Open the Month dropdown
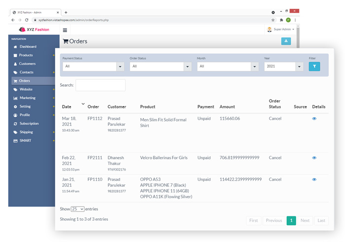This screenshot has width=345, height=242. pos(228,67)
